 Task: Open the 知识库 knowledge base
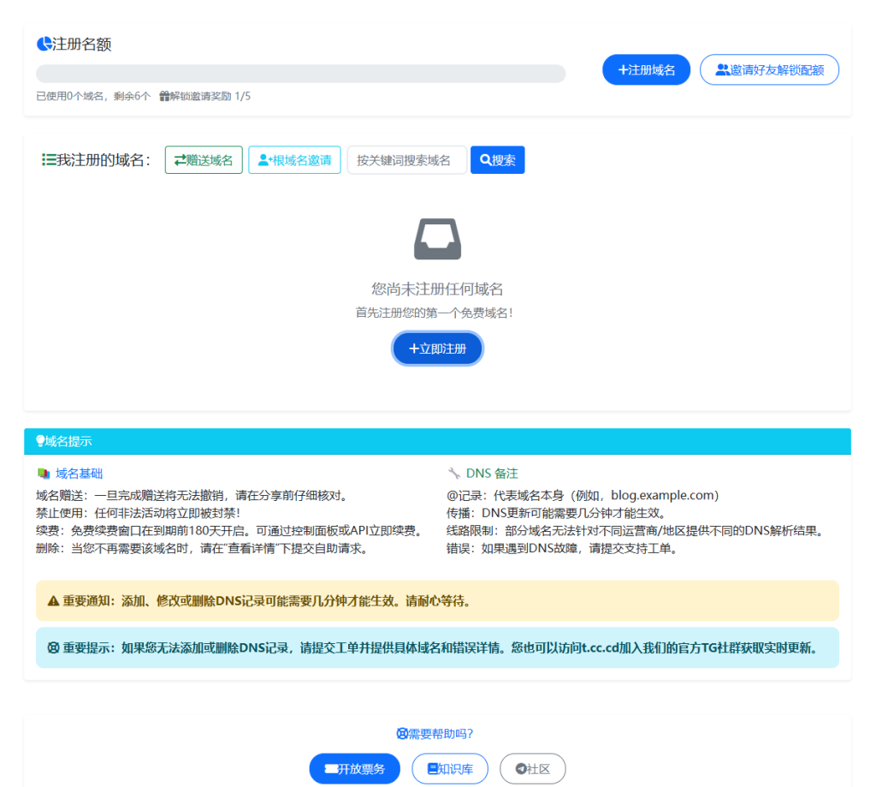tap(450, 768)
